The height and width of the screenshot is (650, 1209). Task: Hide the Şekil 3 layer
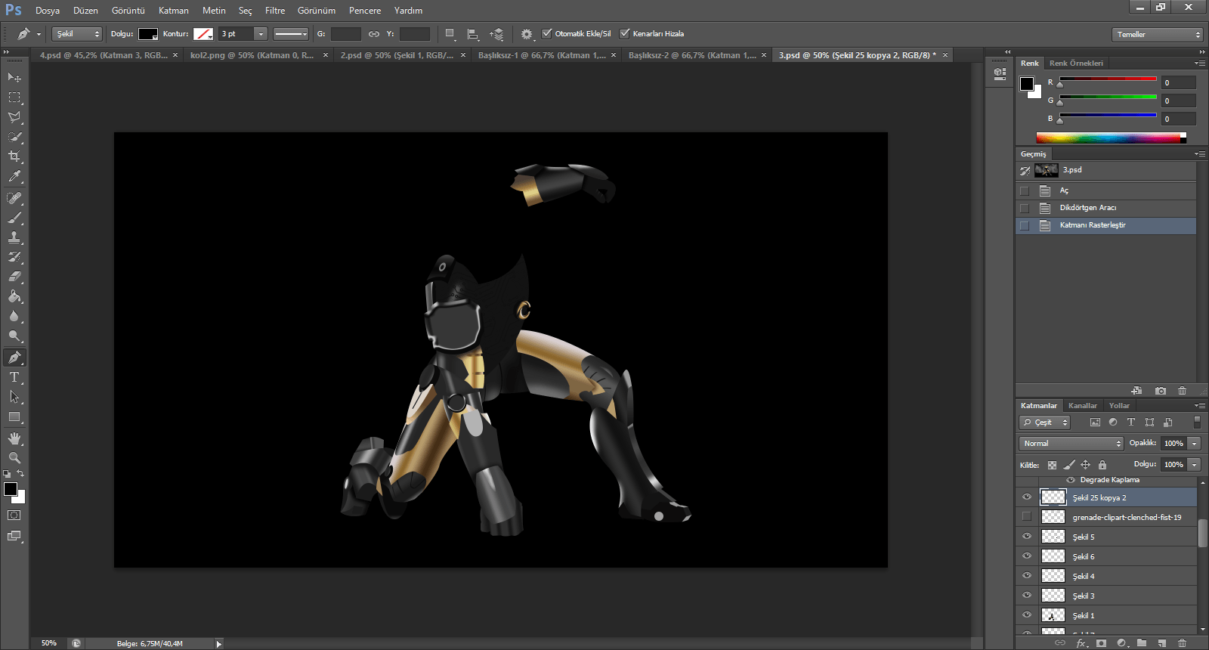1026,595
